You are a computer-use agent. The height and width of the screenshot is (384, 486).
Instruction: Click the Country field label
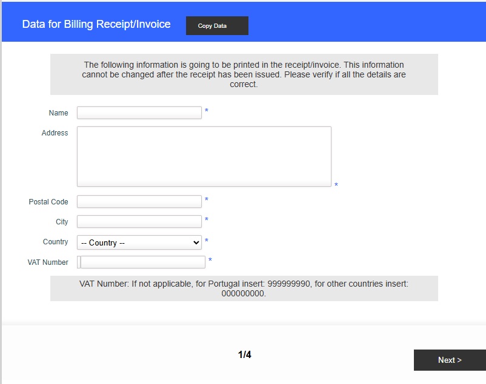pyautogui.click(x=55, y=242)
